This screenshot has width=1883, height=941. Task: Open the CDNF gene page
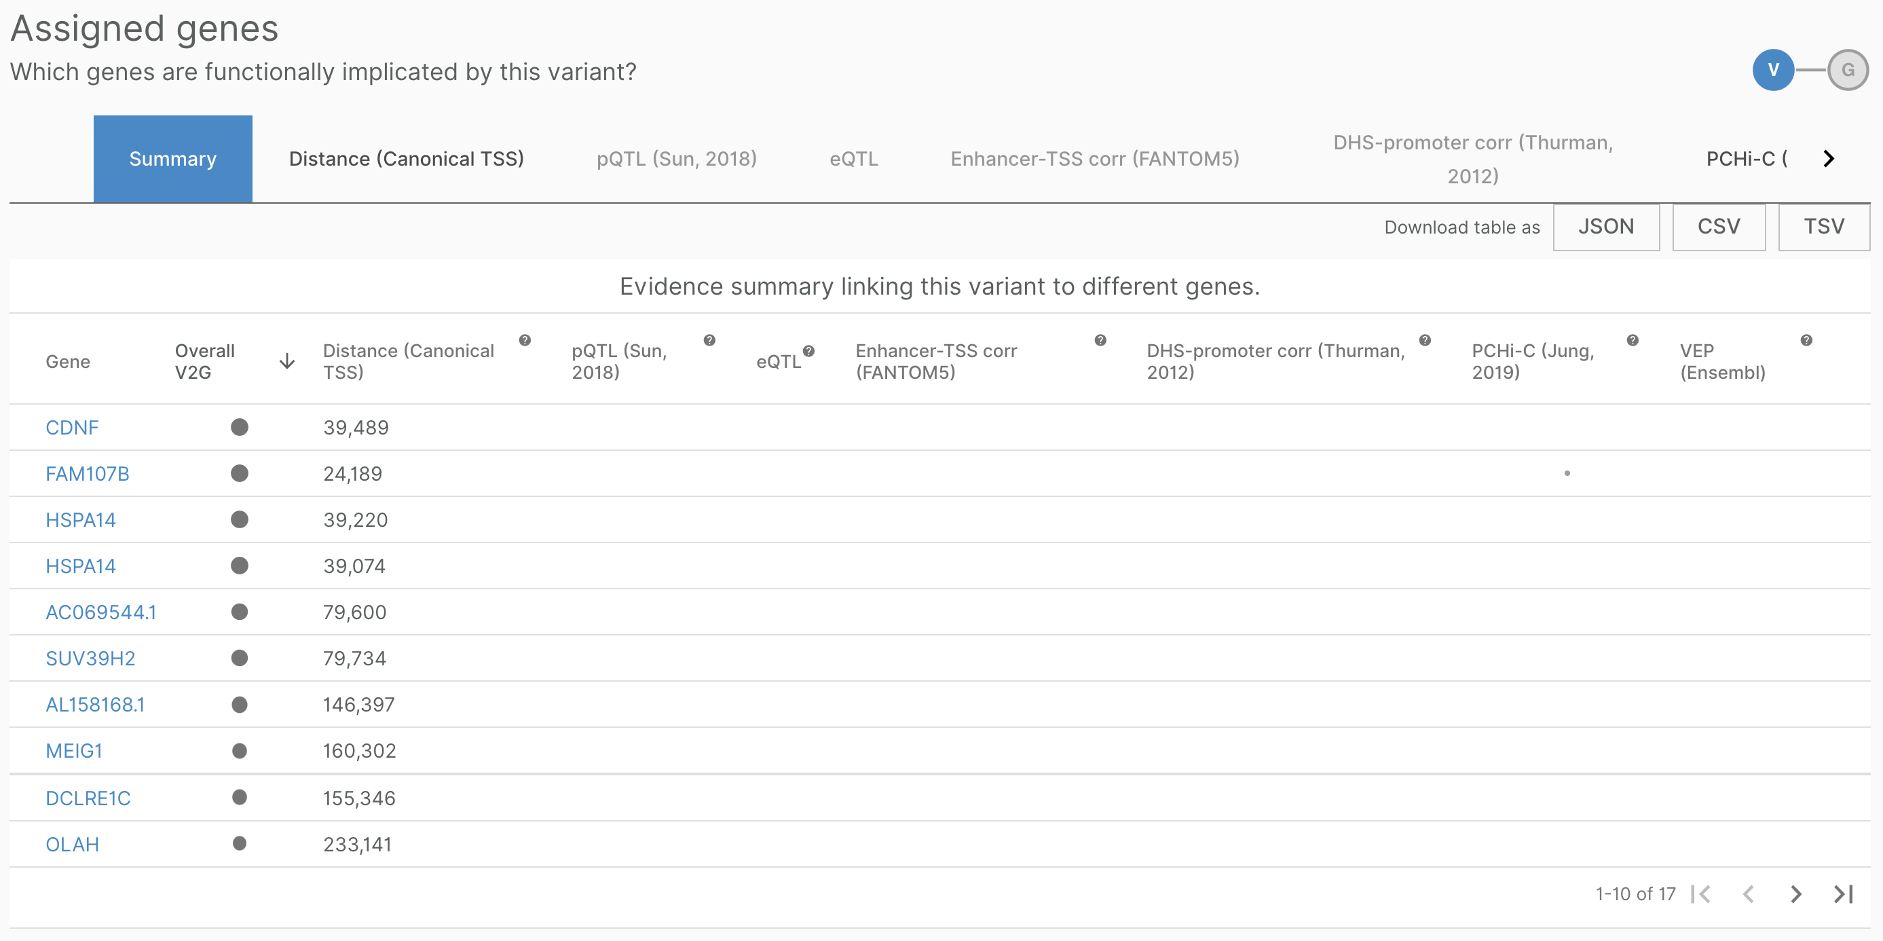pyautogui.click(x=72, y=427)
